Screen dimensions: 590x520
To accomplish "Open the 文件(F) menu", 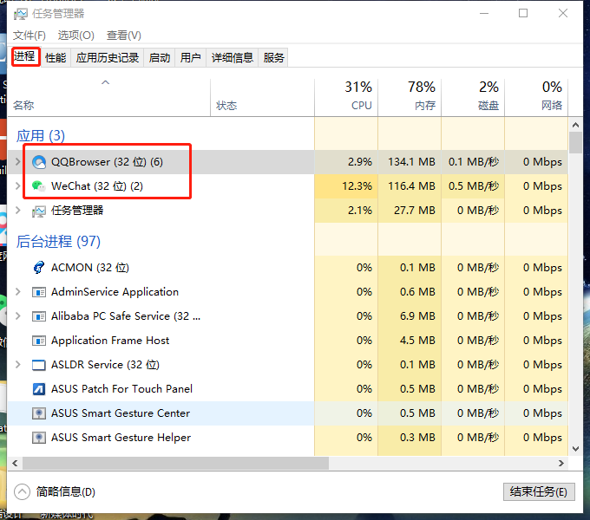I will (x=29, y=36).
